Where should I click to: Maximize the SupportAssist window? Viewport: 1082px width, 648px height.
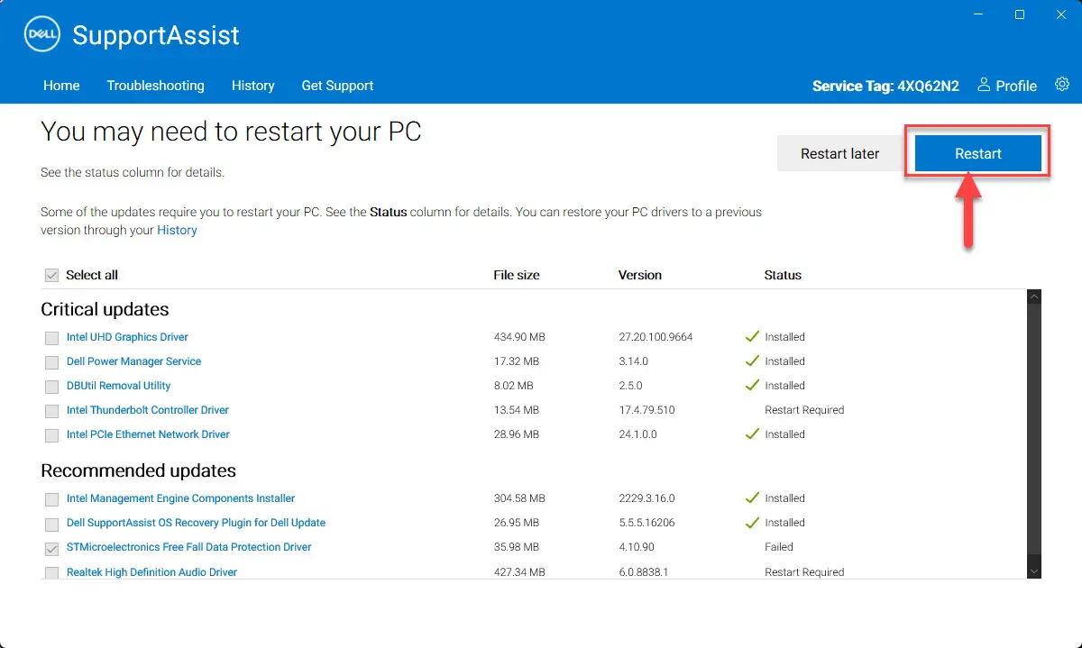pyautogui.click(x=1020, y=14)
